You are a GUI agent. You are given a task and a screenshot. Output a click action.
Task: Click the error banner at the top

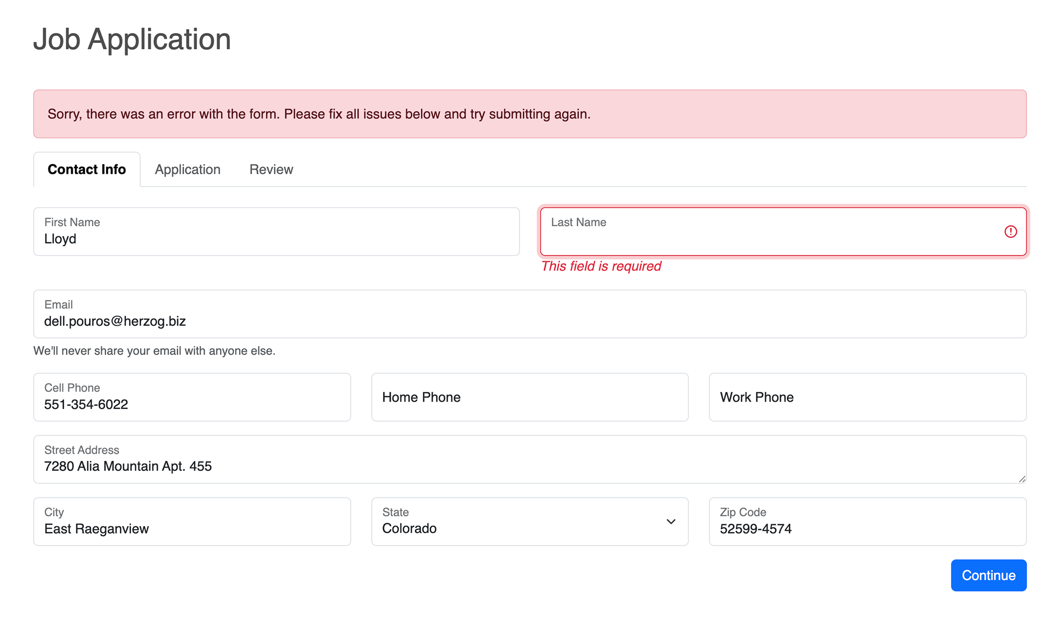pos(530,113)
